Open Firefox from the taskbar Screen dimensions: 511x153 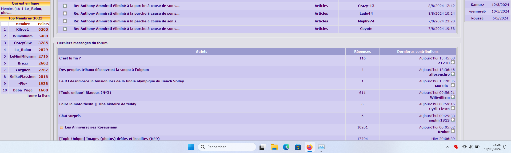tap(309, 147)
